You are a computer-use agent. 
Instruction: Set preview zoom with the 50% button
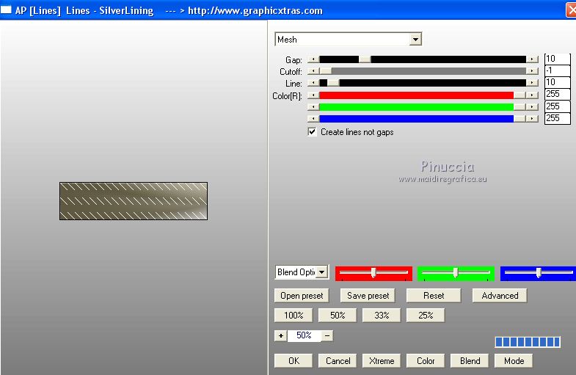click(338, 316)
